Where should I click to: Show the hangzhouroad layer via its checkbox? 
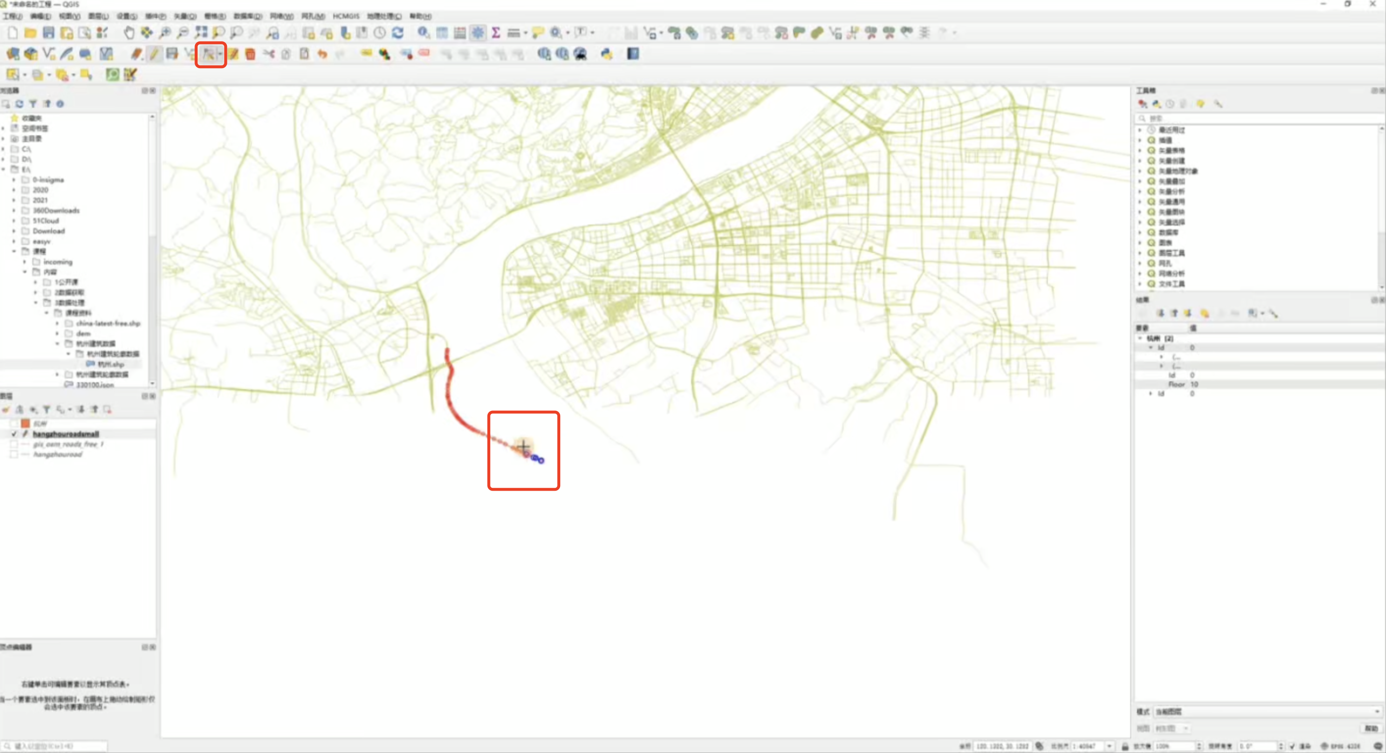(x=14, y=454)
